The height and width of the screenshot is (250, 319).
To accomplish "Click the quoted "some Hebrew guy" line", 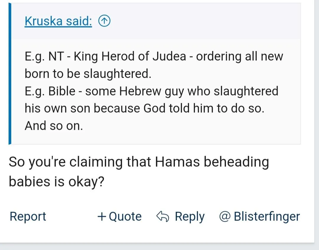I will (151, 91).
